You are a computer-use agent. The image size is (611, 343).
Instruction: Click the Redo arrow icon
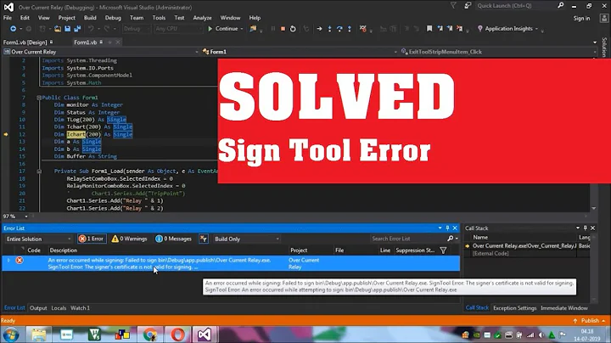click(x=107, y=29)
